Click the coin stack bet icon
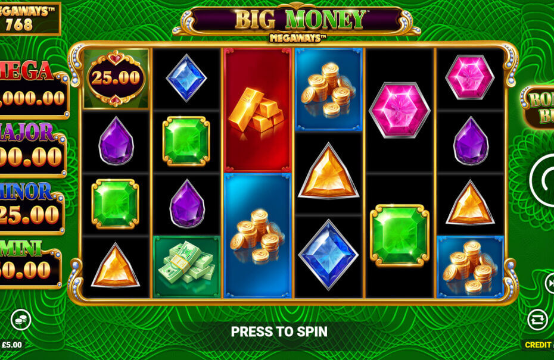 [21, 320]
